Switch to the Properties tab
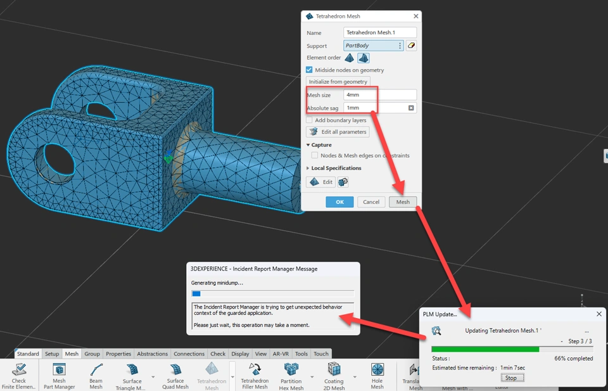Screen dimensions: 608x391 pos(118,354)
